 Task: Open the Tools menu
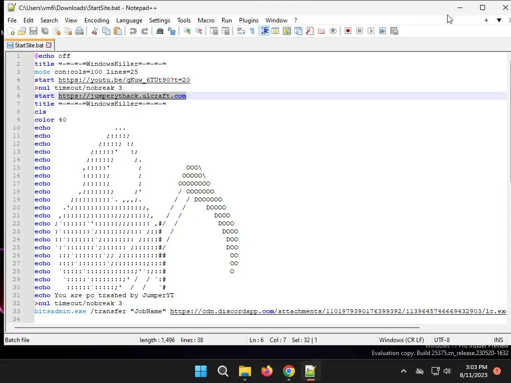pos(184,20)
